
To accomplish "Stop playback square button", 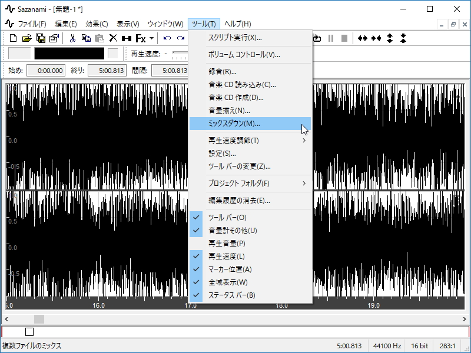I will (344, 38).
